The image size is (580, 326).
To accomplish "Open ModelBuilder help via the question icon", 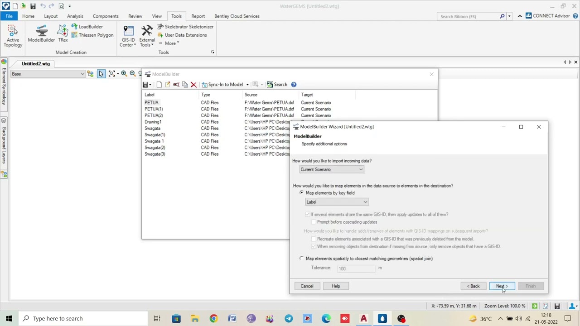I will point(294,85).
